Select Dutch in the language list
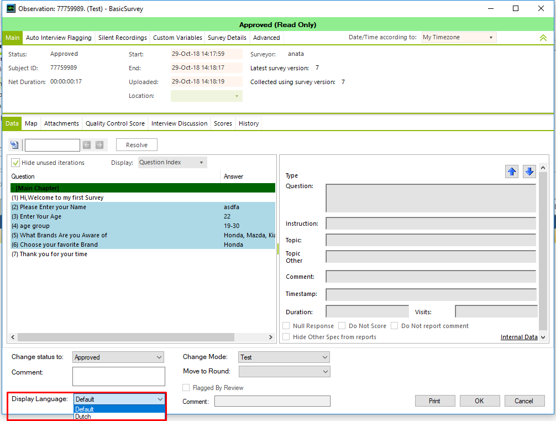This screenshot has height=421, width=556. click(x=119, y=417)
